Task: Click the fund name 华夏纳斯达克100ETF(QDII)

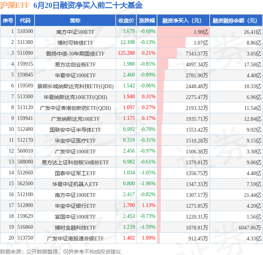Action: click(x=75, y=97)
